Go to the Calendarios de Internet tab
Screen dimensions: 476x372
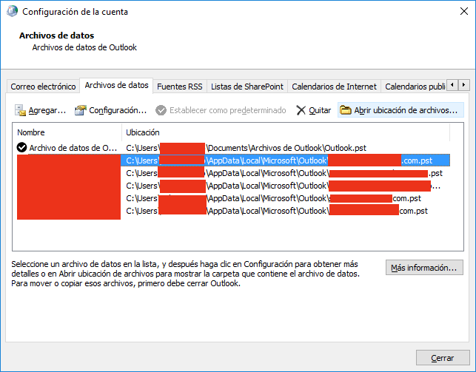(334, 87)
